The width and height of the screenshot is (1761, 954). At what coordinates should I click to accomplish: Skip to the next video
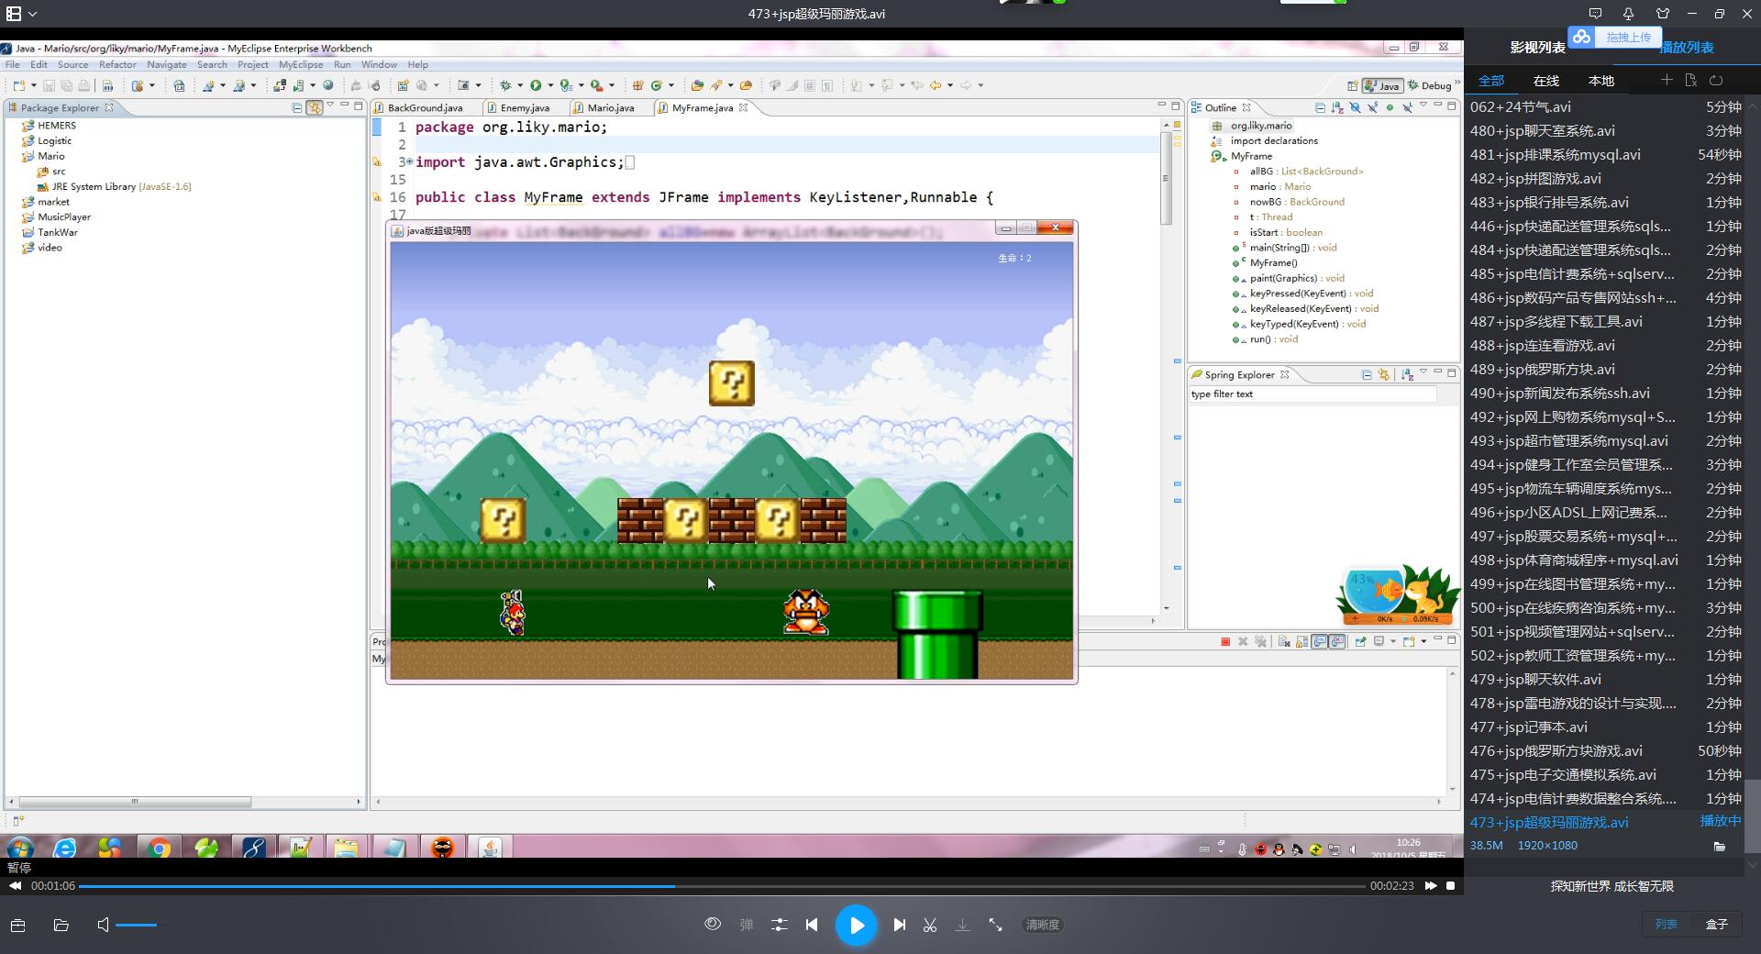coord(900,925)
